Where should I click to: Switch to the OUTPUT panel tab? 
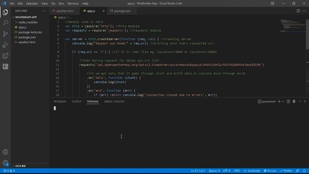(x=76, y=101)
